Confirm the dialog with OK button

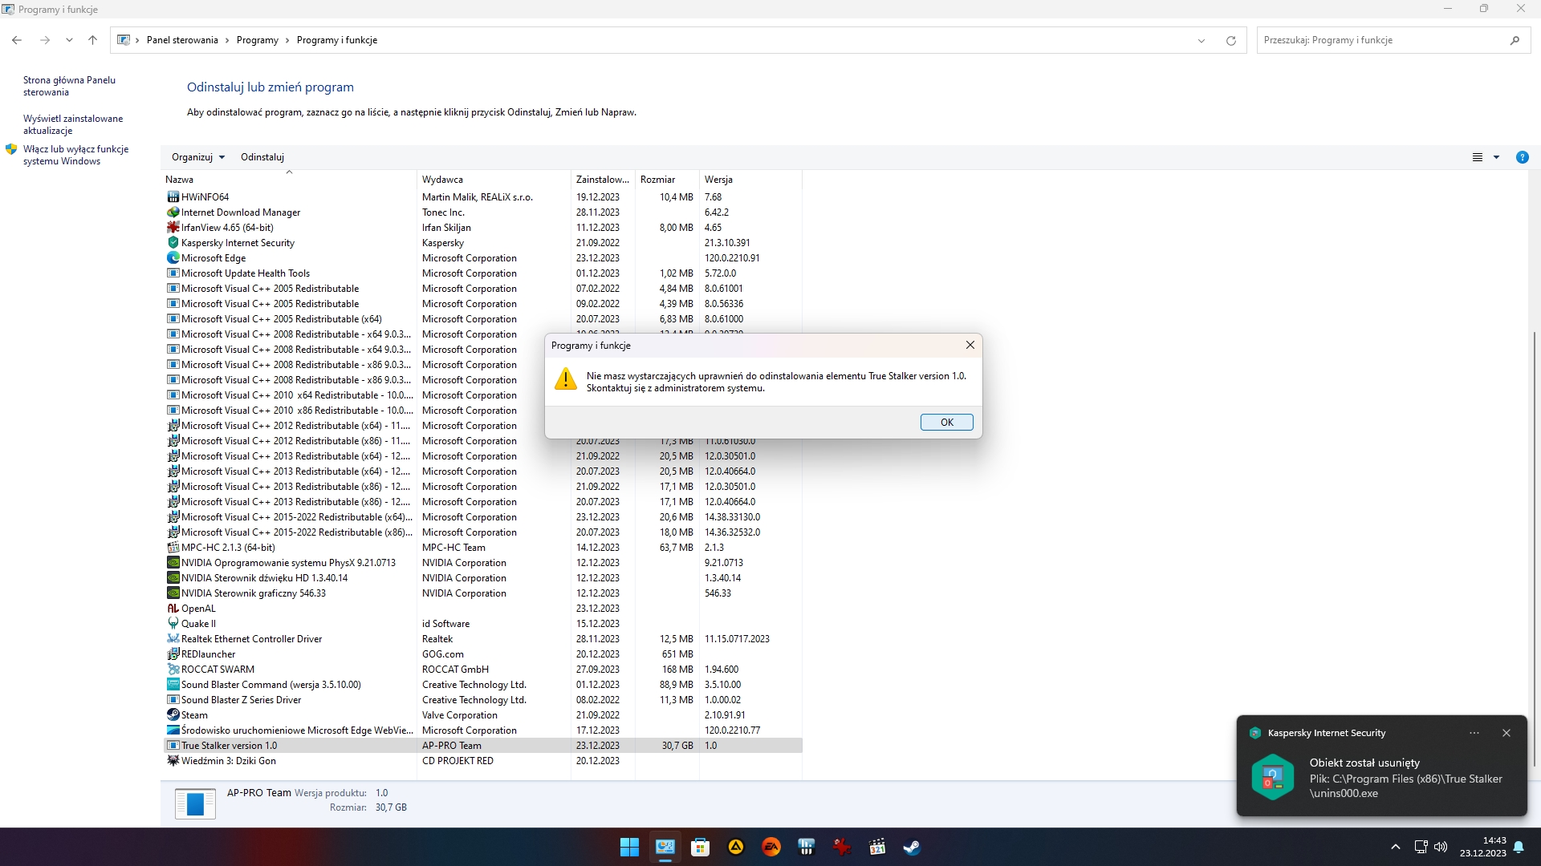(x=947, y=423)
